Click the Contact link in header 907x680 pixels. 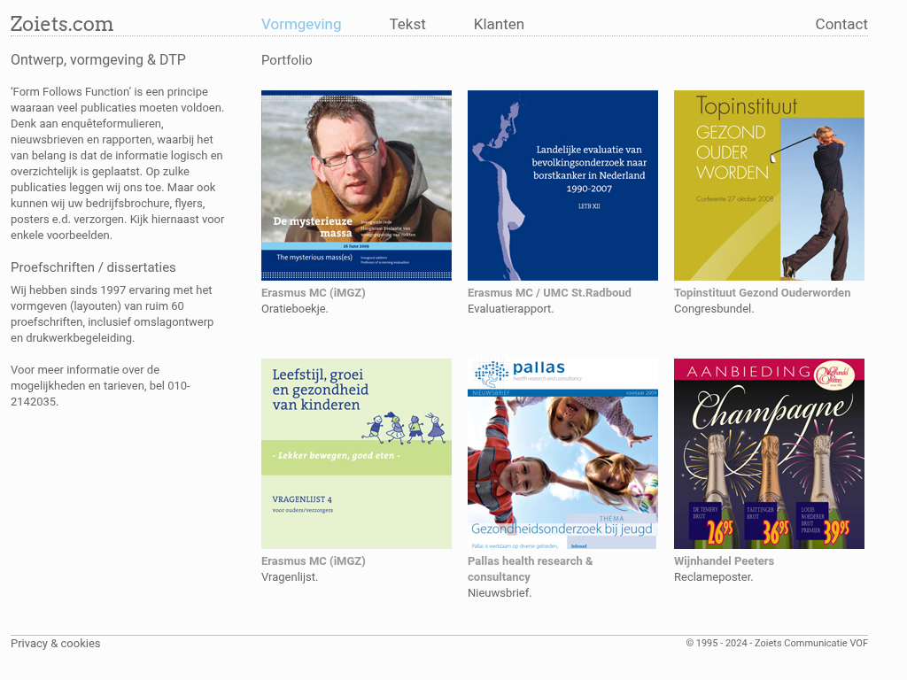(x=841, y=25)
